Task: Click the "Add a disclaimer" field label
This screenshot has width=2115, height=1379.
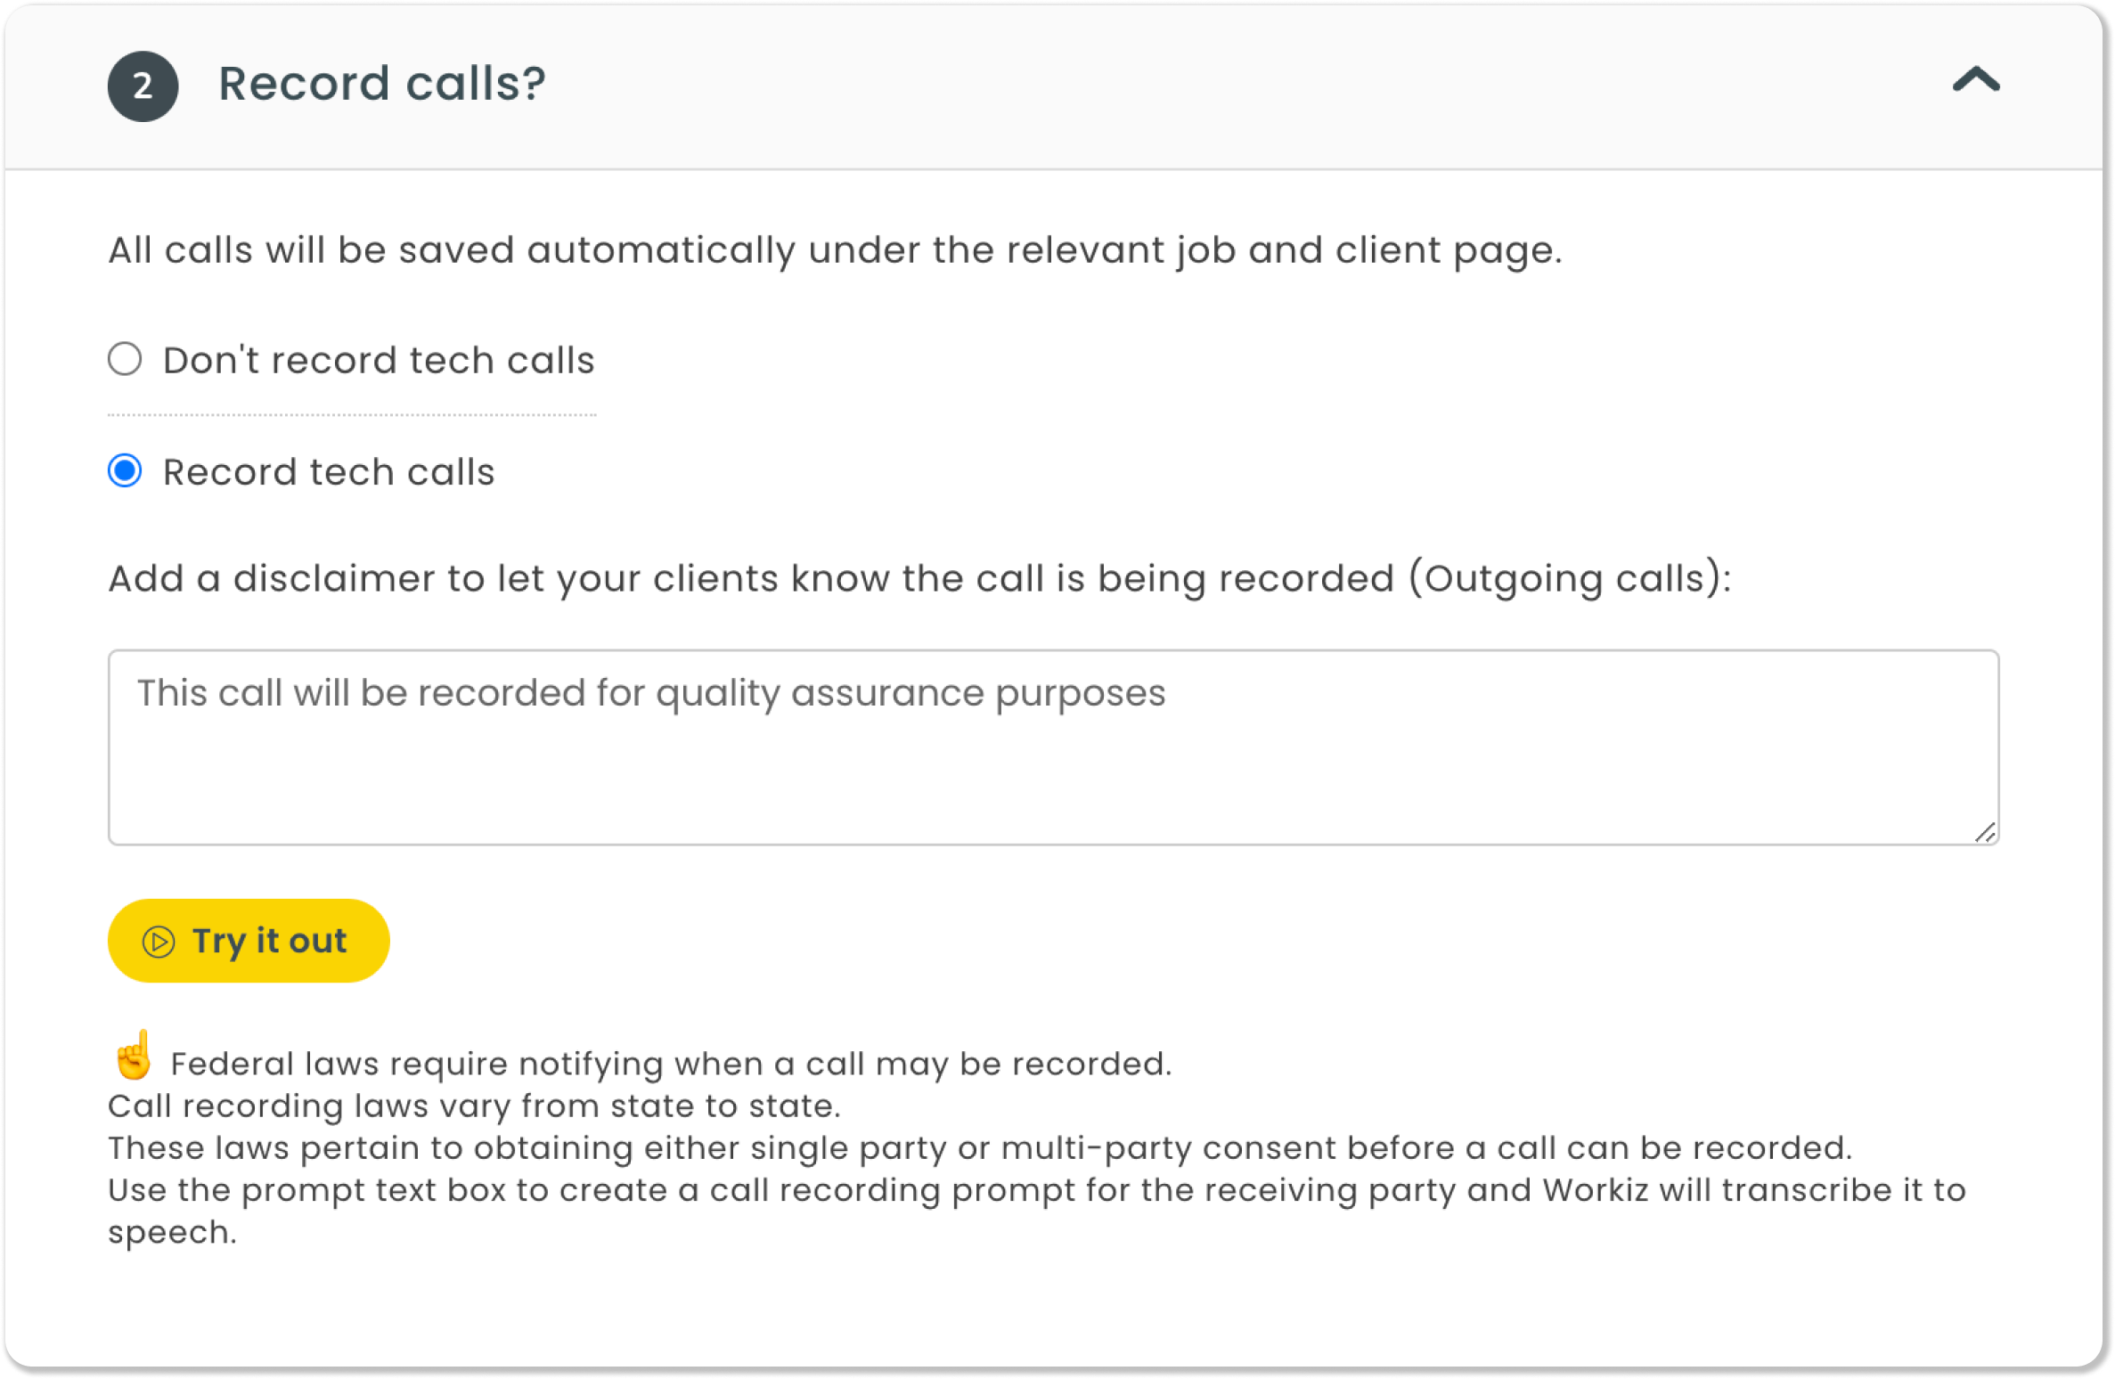Action: coord(919,579)
